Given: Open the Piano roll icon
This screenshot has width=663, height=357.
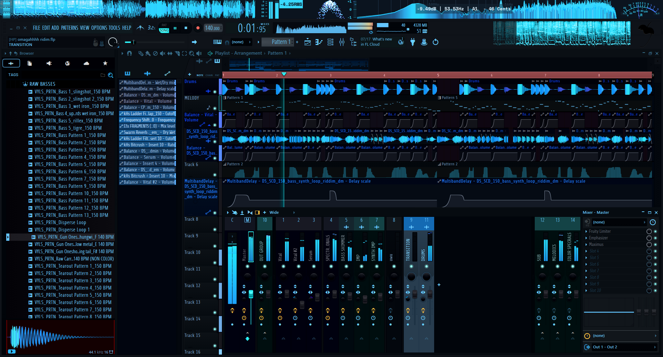Looking at the screenshot, I should pyautogui.click(x=319, y=42).
